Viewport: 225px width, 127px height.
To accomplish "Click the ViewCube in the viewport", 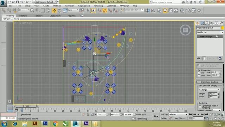I will pyautogui.click(x=185, y=30).
